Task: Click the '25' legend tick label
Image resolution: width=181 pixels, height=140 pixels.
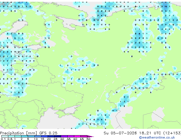Action: point(55,139)
